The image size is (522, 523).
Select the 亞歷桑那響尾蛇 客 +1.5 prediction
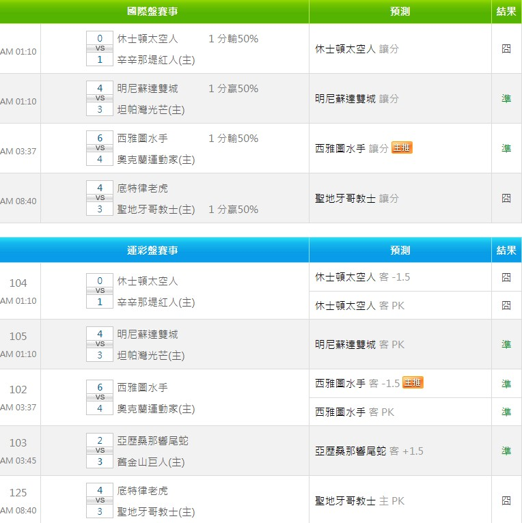(x=369, y=451)
